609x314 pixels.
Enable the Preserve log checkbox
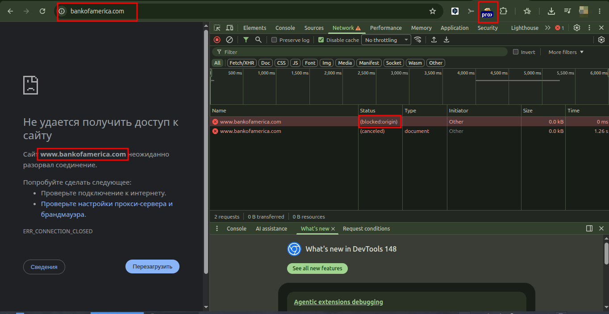tap(275, 40)
